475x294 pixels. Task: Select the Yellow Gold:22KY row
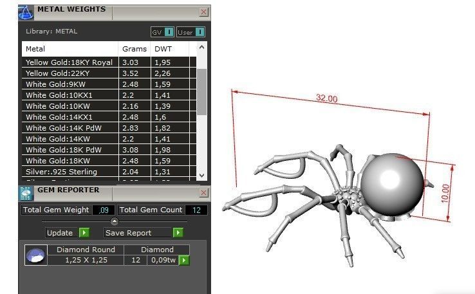pos(109,73)
